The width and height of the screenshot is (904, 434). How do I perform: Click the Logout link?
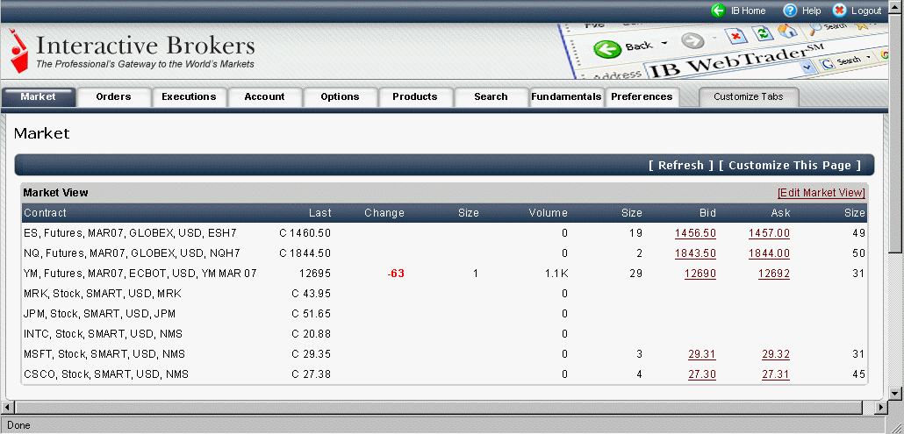click(x=866, y=11)
